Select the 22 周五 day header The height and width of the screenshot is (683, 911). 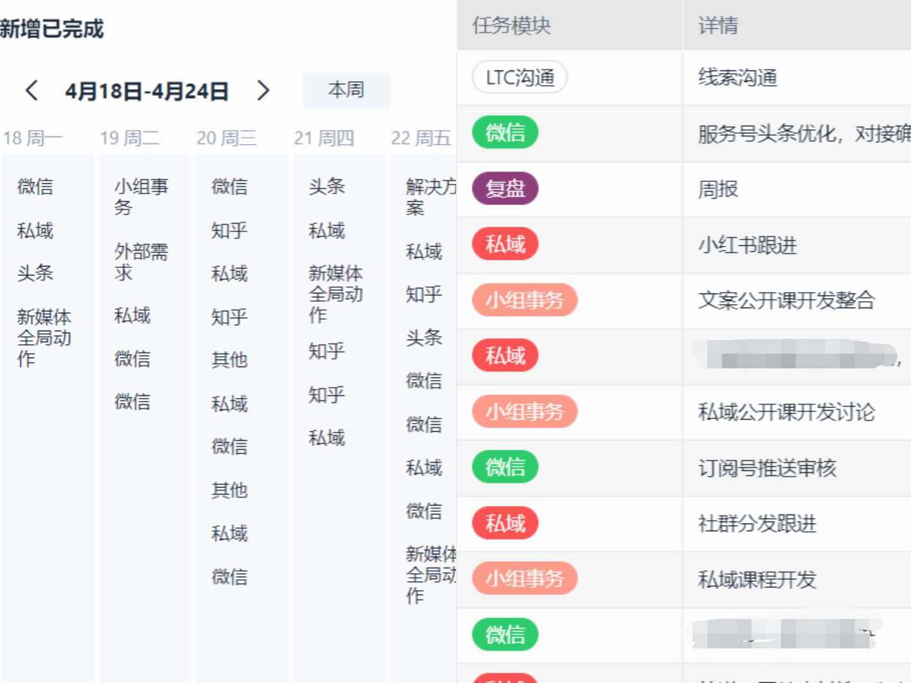coord(422,138)
